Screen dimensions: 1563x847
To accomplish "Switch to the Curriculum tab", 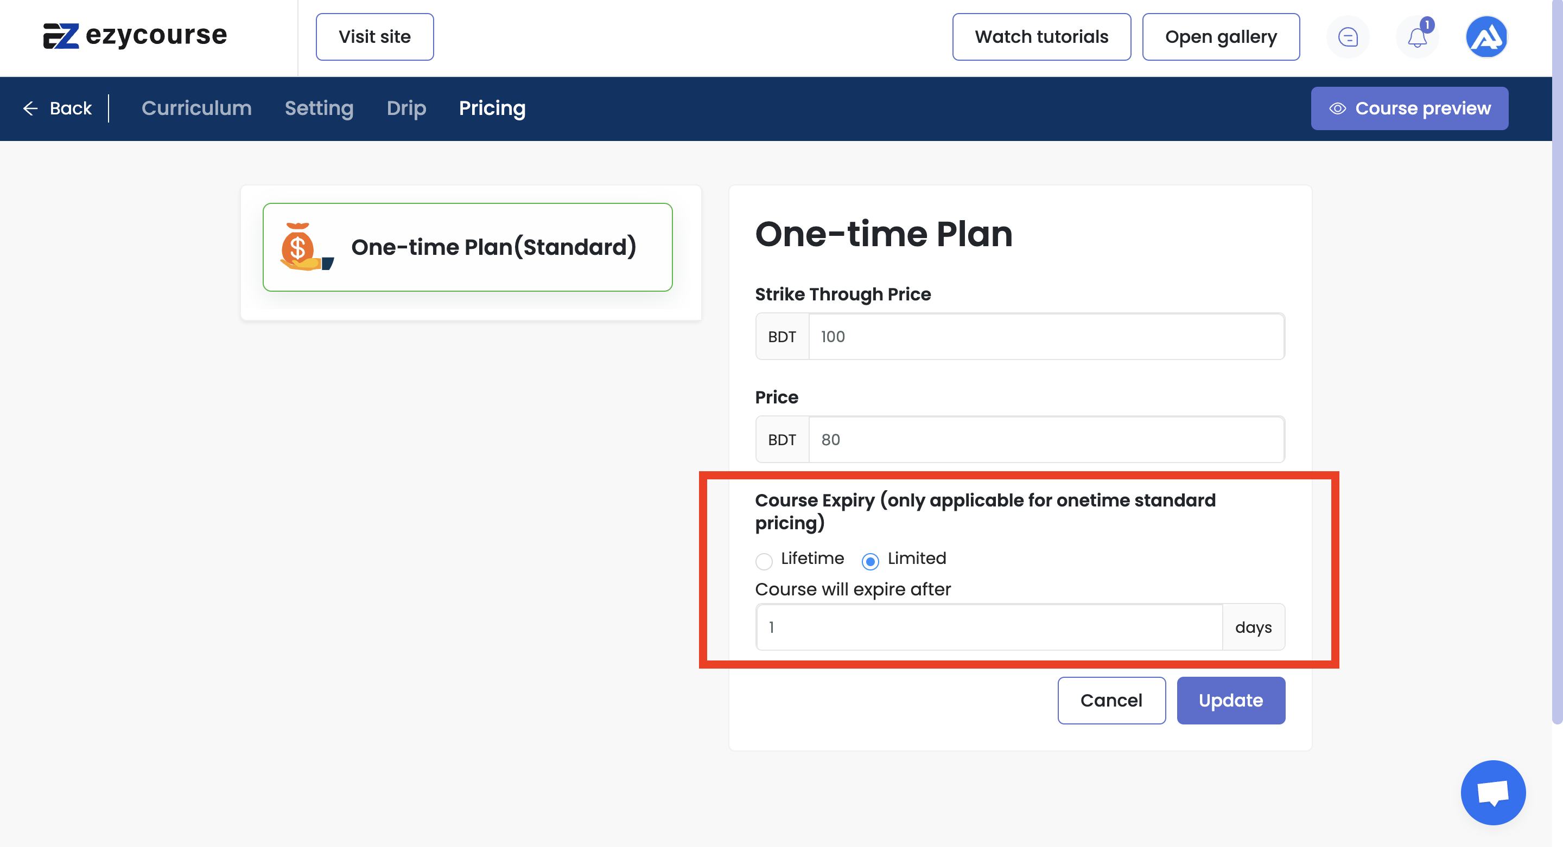I will (x=196, y=108).
